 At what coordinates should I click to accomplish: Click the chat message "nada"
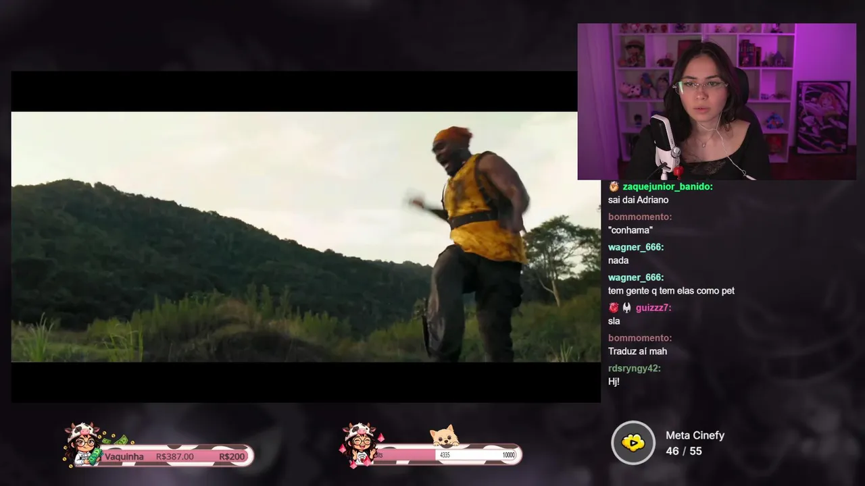click(x=618, y=261)
